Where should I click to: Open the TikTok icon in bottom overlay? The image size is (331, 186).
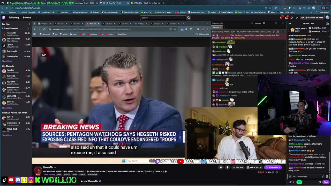coord(4,180)
